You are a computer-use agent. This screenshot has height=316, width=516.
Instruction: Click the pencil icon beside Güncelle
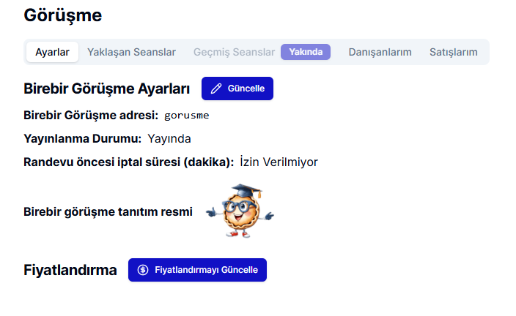[216, 89]
